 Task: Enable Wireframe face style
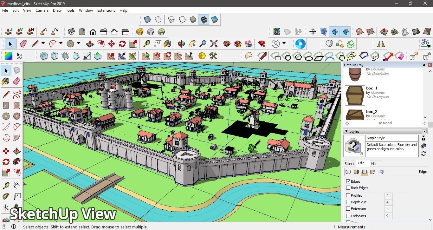pyautogui.click(x=171, y=20)
